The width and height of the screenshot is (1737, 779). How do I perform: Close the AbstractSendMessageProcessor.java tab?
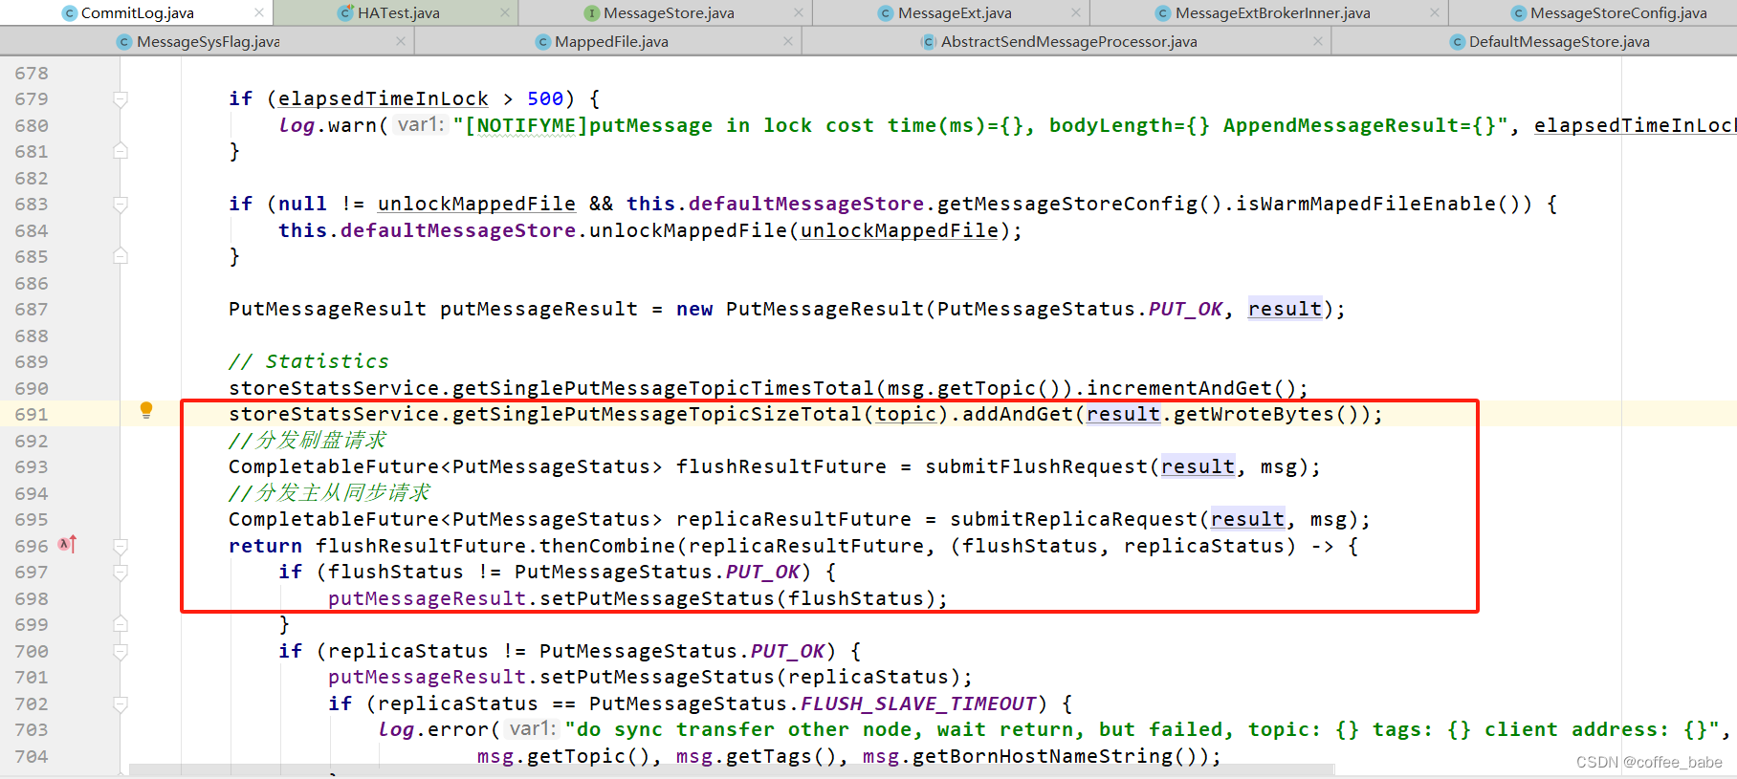pyautogui.click(x=1318, y=41)
